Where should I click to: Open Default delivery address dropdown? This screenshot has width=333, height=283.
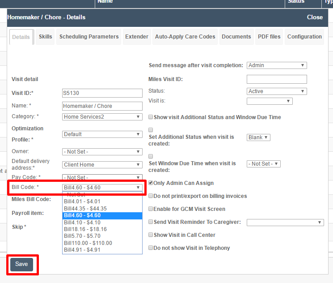[x=102, y=165]
